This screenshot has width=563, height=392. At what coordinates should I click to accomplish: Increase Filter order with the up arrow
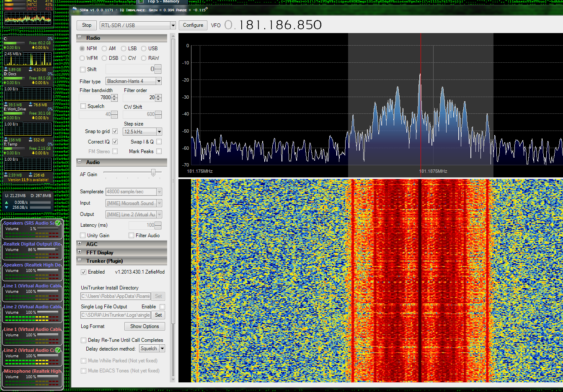(158, 96)
